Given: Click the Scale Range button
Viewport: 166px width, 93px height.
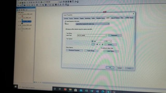Looking at the screenshot, I should pyautogui.click(x=91, y=51).
